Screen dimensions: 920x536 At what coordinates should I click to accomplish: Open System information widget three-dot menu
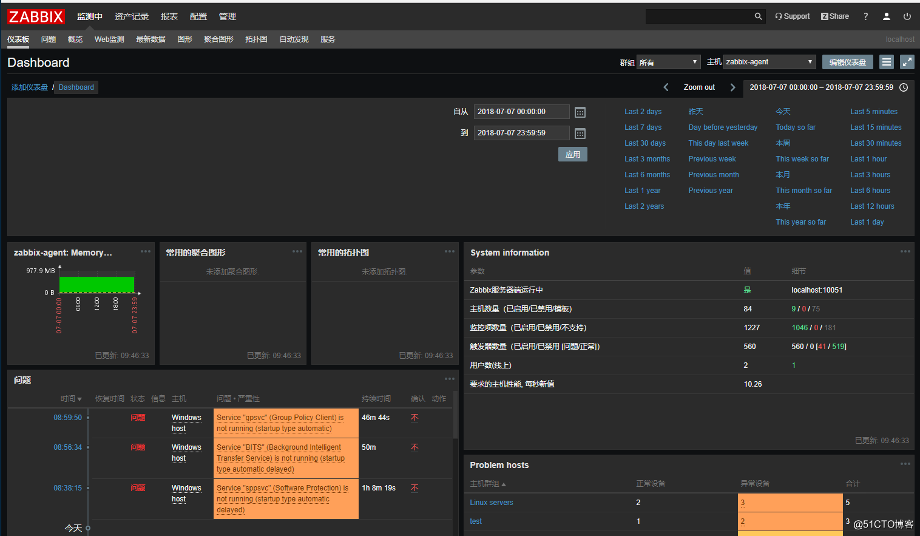click(x=905, y=251)
